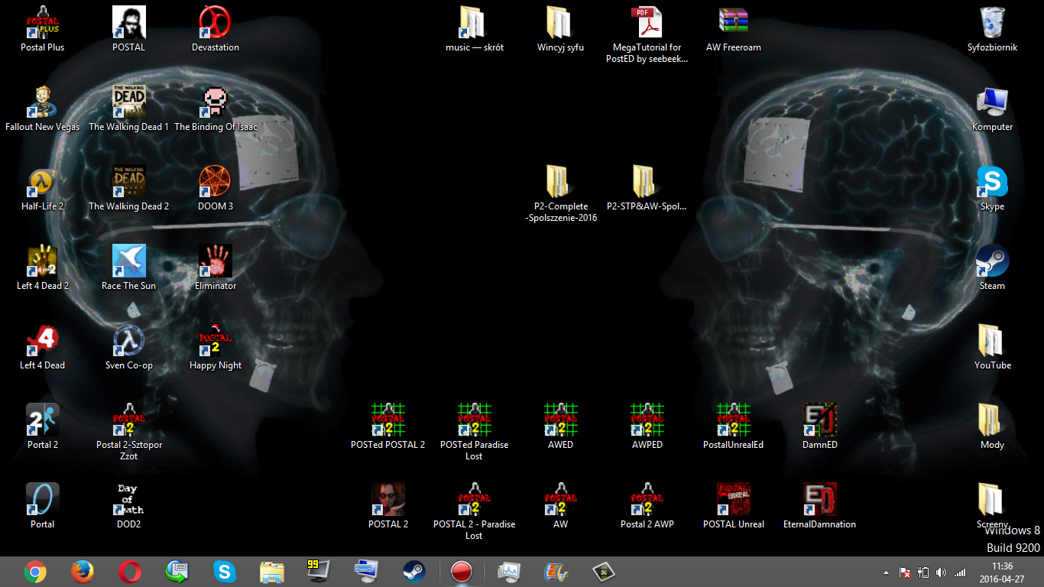Select the POSTAL 2 face icon shortcut
The width and height of the screenshot is (1044, 587).
click(x=388, y=506)
